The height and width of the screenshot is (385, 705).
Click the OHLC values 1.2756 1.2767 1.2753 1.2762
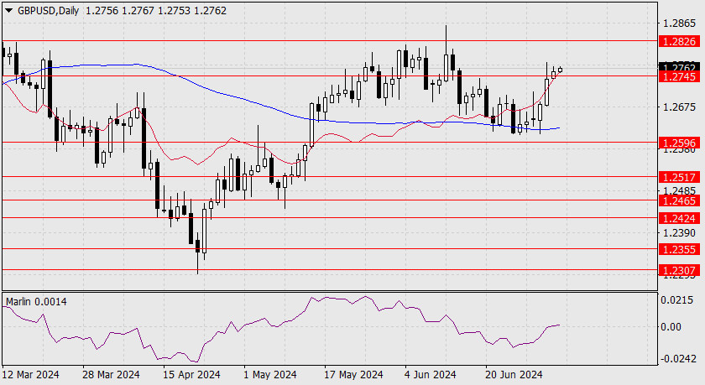pos(156,10)
